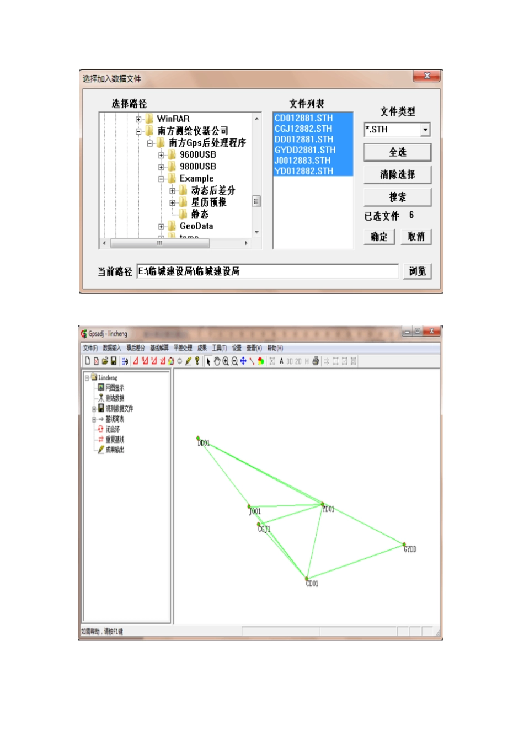Click 全选 select all button
Screen dimensions: 524x742
pos(398,152)
